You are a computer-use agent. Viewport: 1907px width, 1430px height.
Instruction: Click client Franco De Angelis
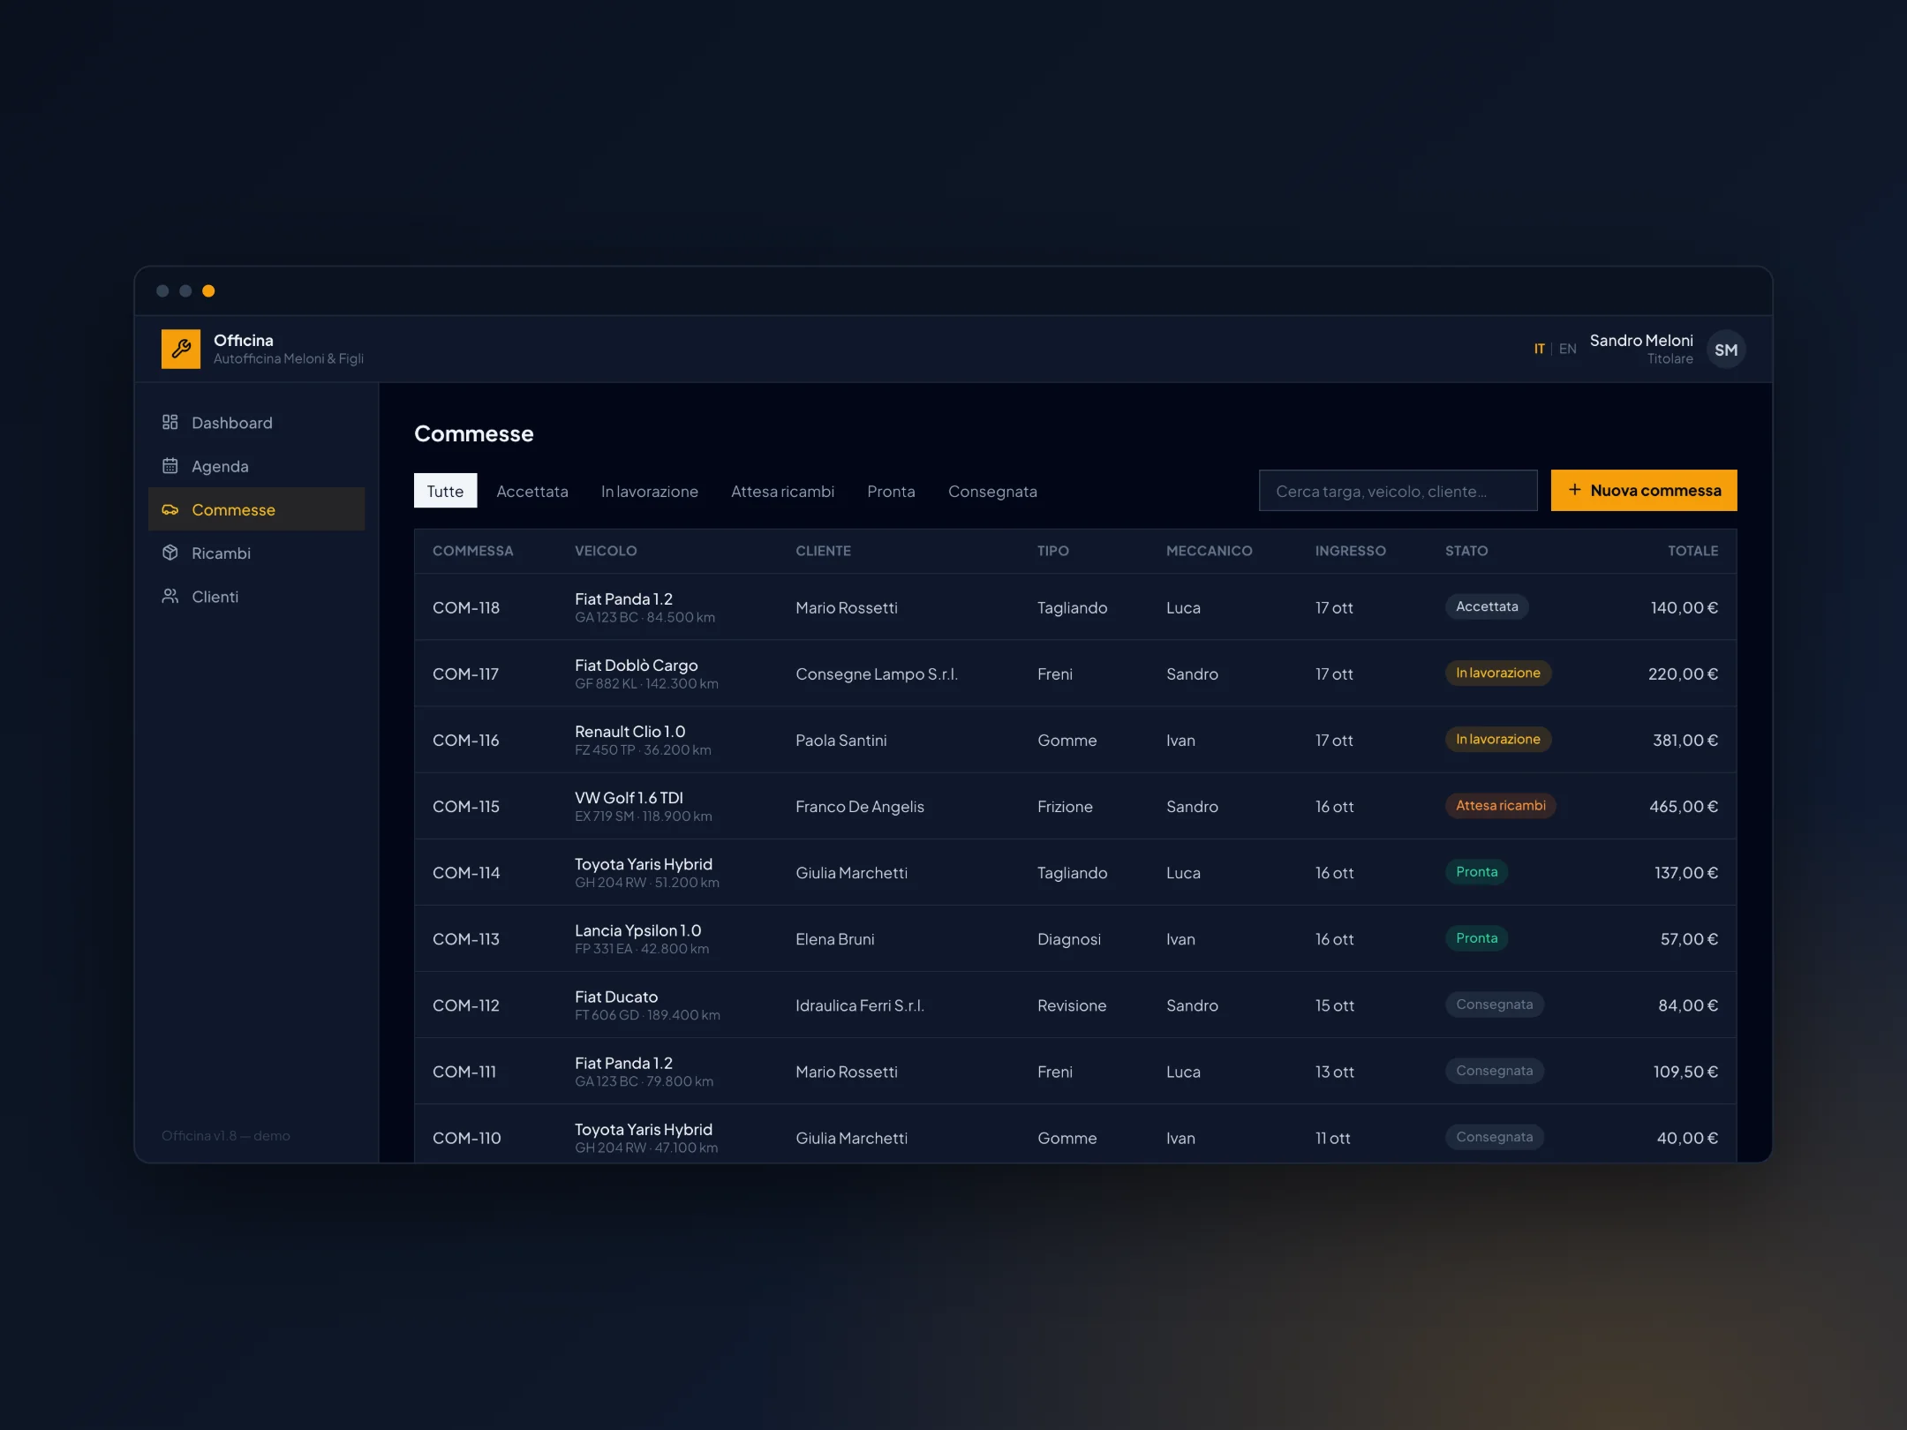[x=860, y=806]
